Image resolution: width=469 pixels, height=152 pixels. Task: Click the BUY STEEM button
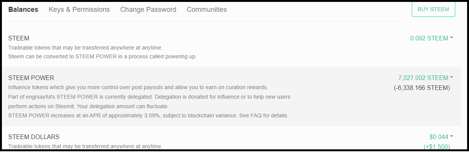tap(433, 9)
